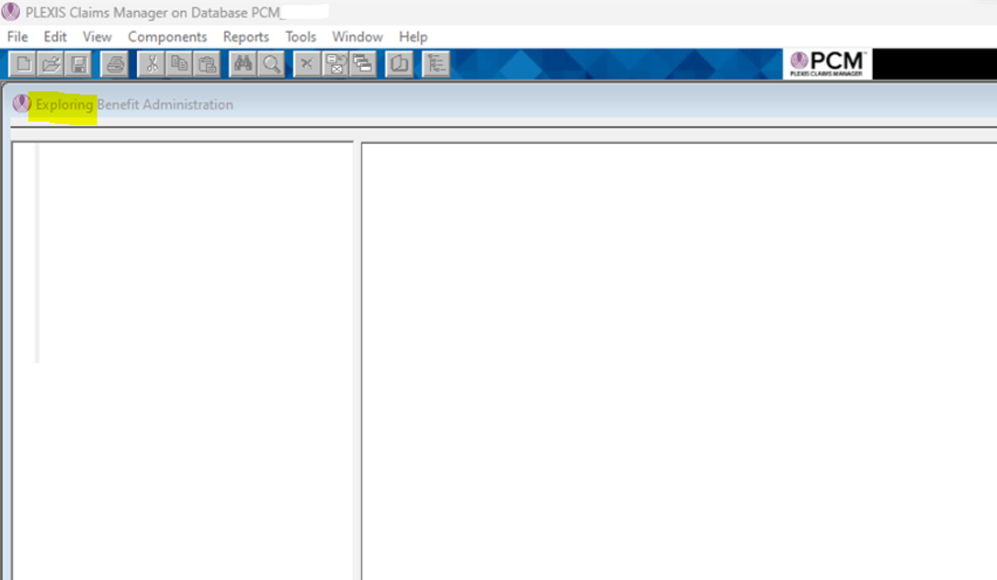
Task: Open the Reports menu
Action: point(246,37)
